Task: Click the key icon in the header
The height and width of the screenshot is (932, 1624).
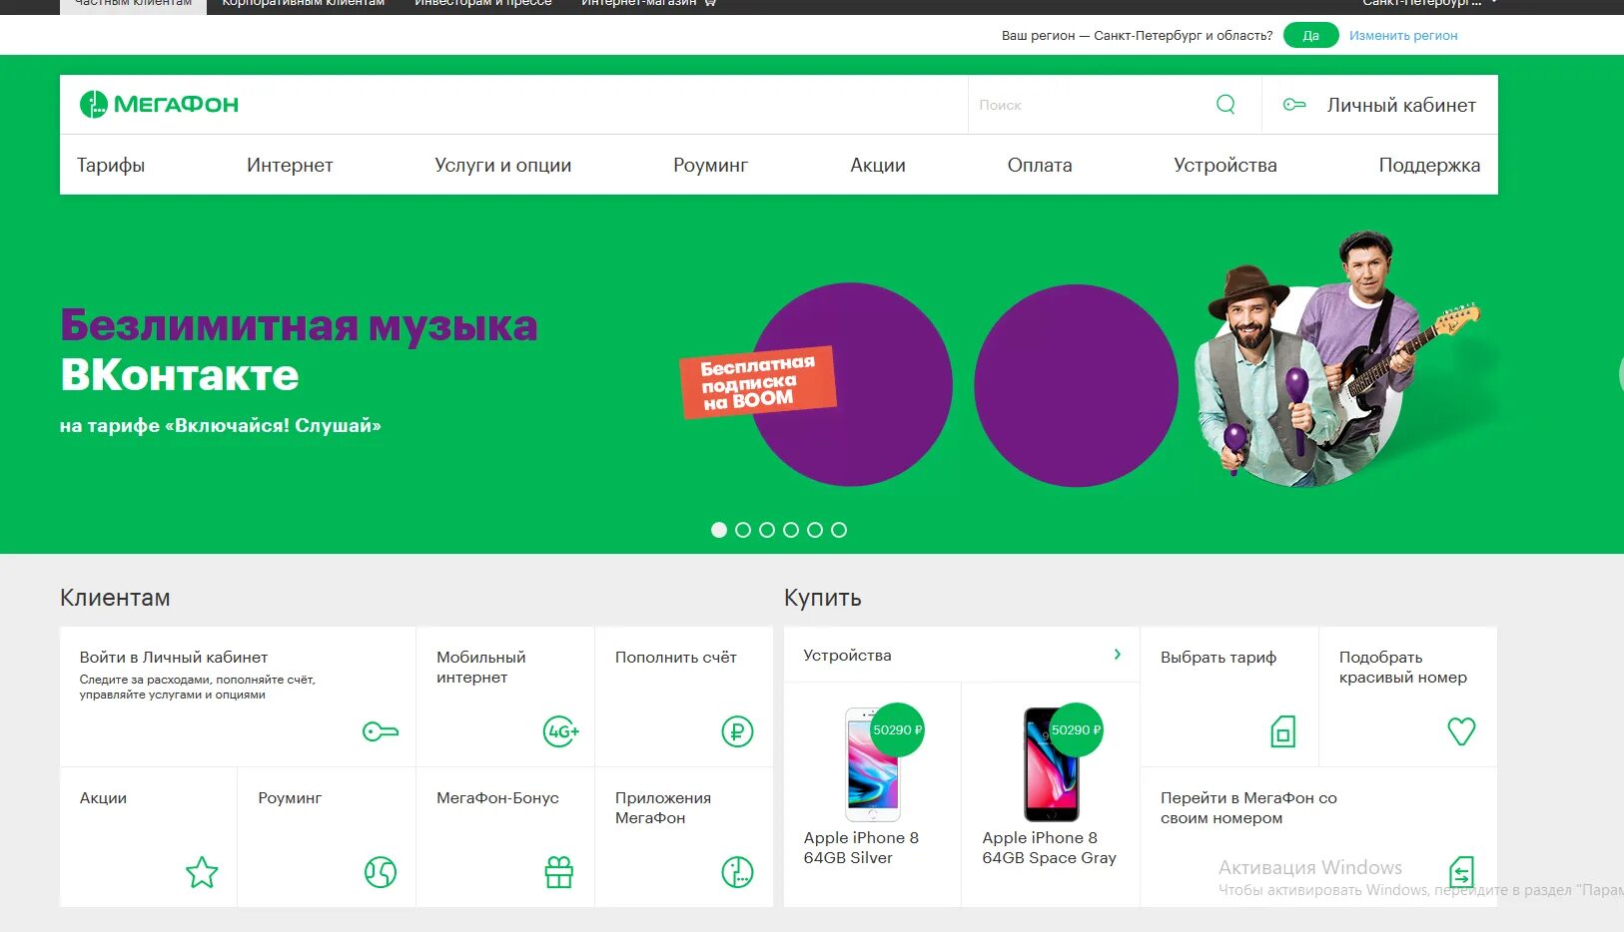Action: (1294, 104)
